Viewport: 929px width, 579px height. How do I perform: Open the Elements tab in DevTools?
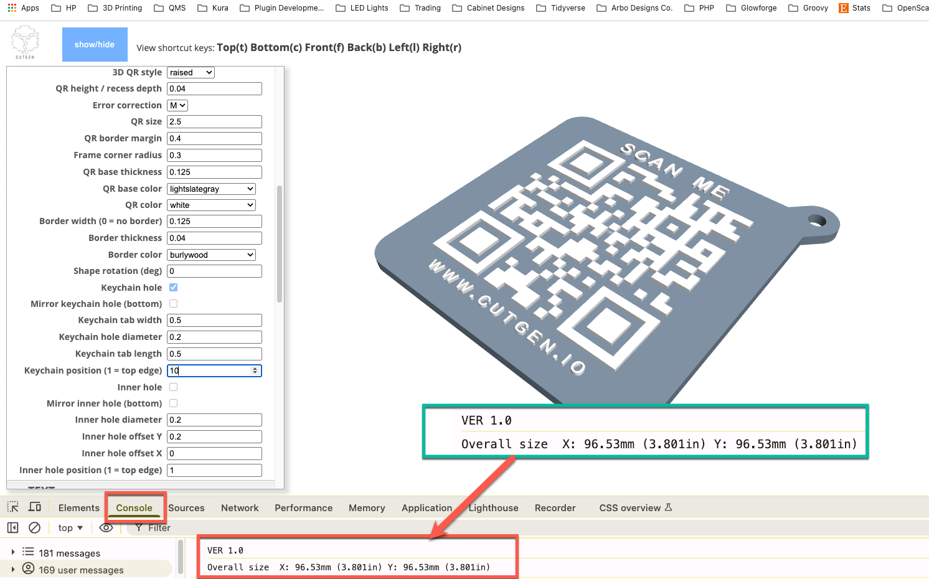(x=78, y=507)
